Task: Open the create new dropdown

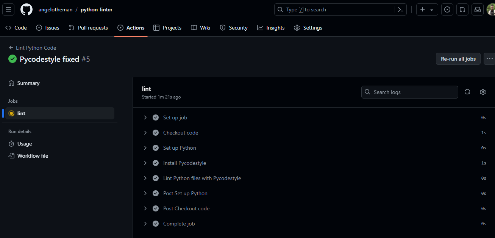Action: (x=427, y=9)
